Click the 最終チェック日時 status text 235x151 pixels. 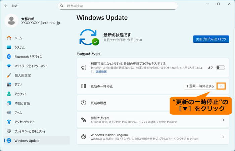point(123,40)
